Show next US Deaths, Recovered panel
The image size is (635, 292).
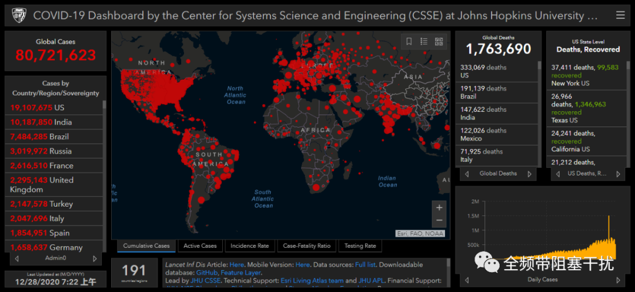click(618, 174)
